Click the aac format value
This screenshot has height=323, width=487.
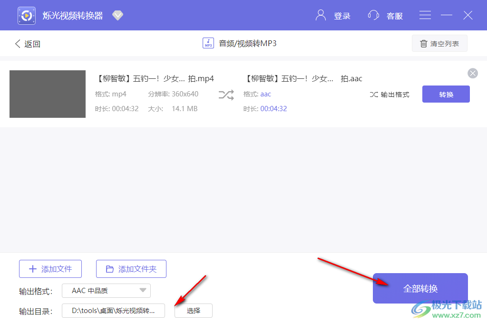coord(265,94)
